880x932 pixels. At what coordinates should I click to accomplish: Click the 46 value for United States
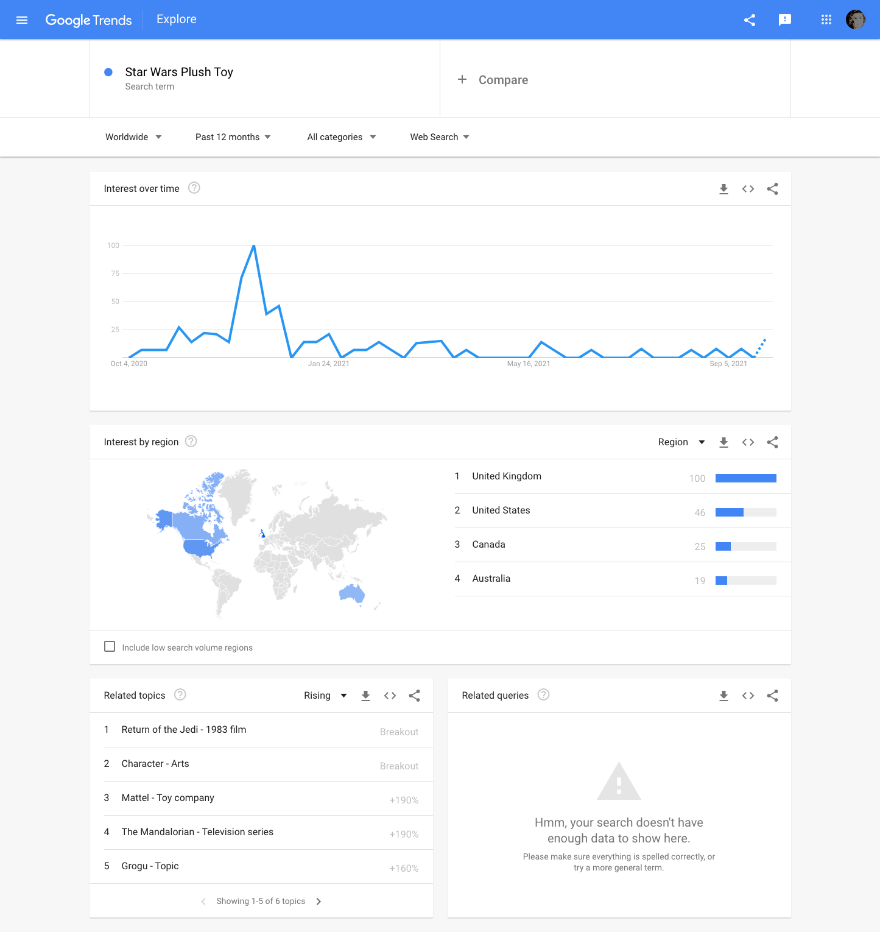[x=700, y=513]
